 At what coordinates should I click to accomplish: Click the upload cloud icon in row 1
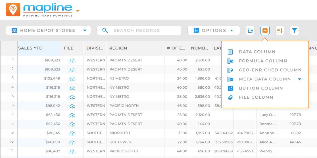pyautogui.click(x=72, y=61)
